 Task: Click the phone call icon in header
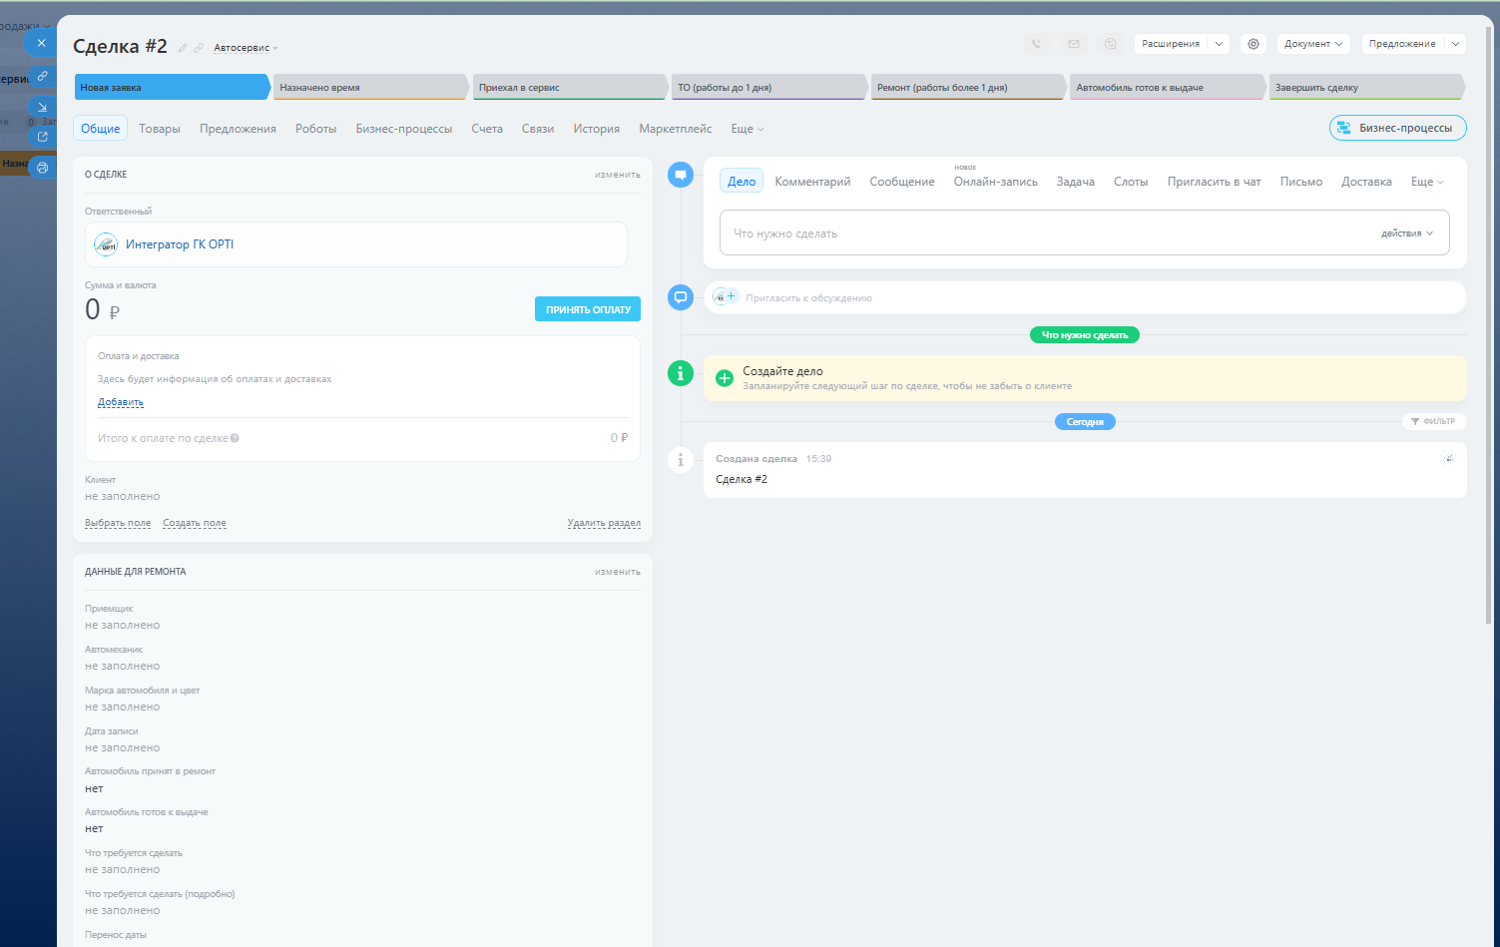click(x=1036, y=44)
